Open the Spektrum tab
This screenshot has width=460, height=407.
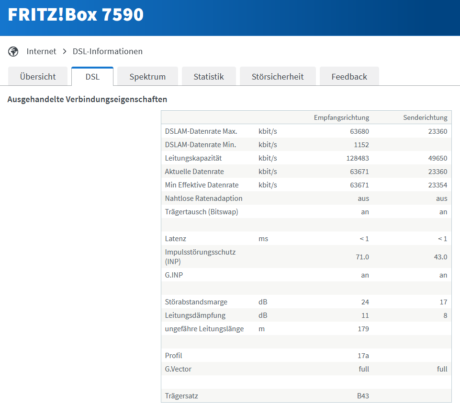tap(147, 76)
